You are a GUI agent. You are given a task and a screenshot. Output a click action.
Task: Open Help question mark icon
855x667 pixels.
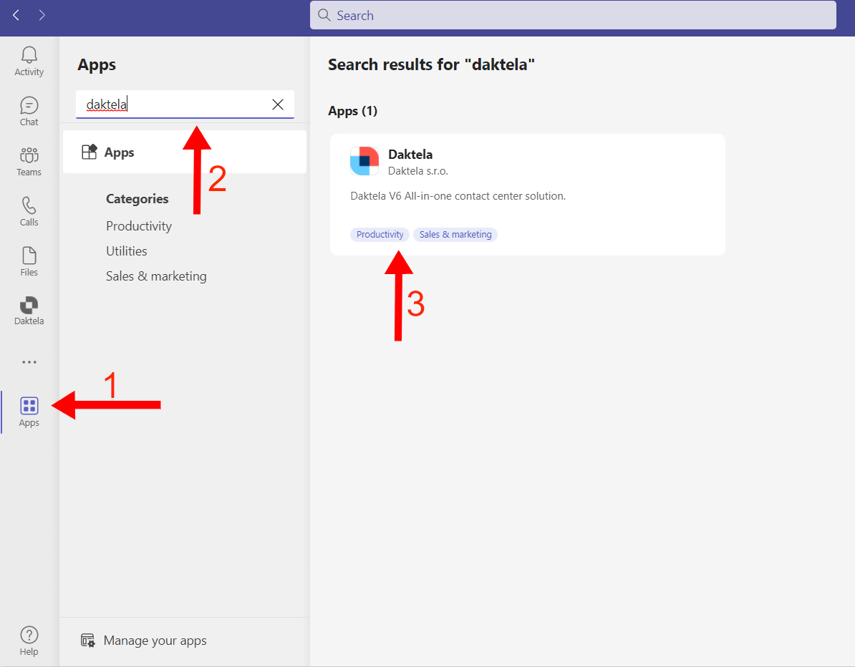tap(29, 641)
